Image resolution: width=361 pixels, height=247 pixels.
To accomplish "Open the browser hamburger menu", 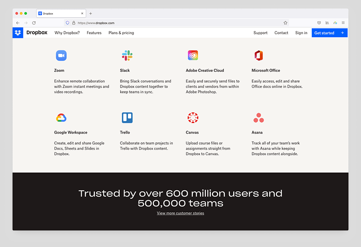I will pos(343,23).
